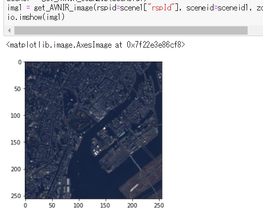
Task: Click the x-axis tick label 250
Action: click(159, 205)
